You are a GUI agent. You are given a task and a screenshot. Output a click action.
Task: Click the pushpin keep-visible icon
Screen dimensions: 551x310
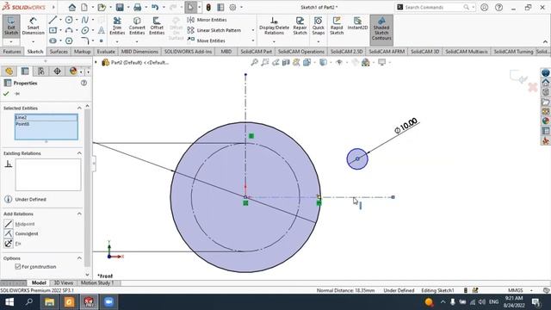(17, 94)
